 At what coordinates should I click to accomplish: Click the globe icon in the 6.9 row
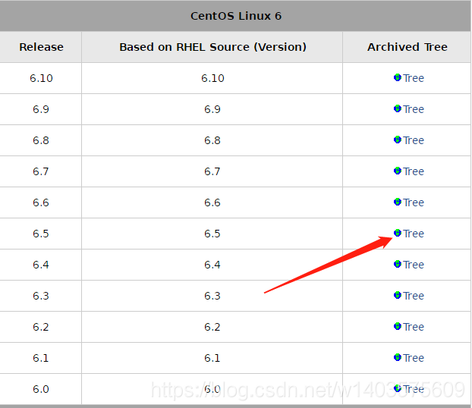[x=398, y=108]
